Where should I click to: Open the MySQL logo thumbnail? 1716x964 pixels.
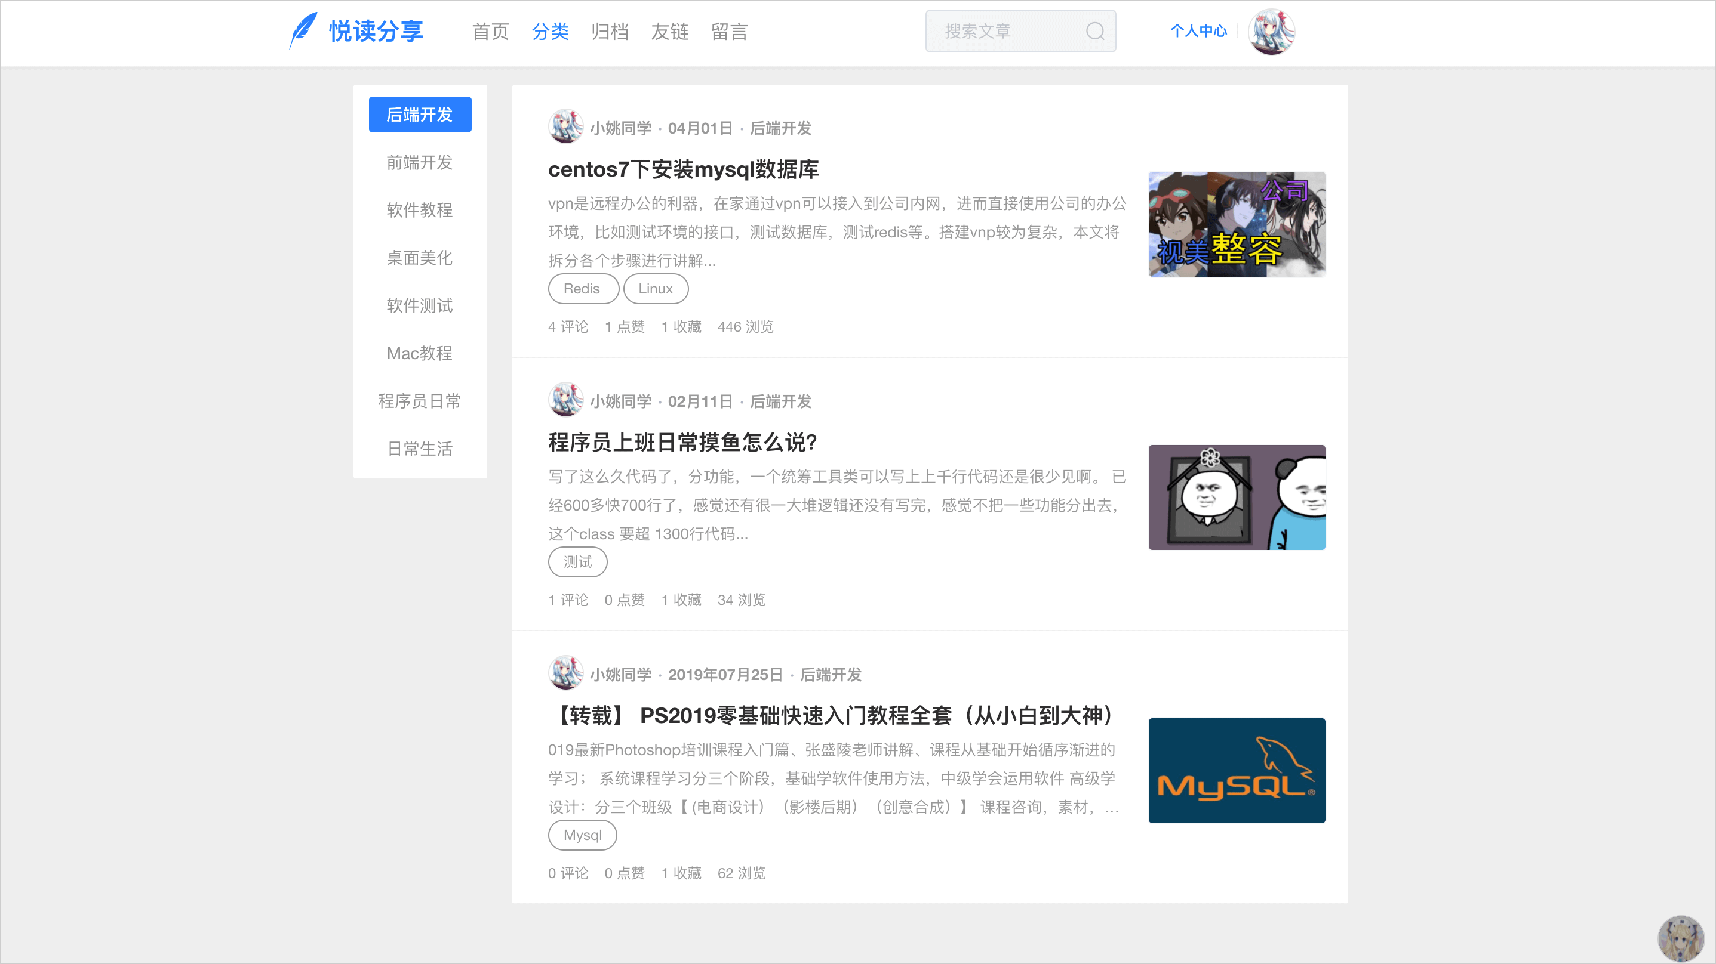coord(1237,770)
